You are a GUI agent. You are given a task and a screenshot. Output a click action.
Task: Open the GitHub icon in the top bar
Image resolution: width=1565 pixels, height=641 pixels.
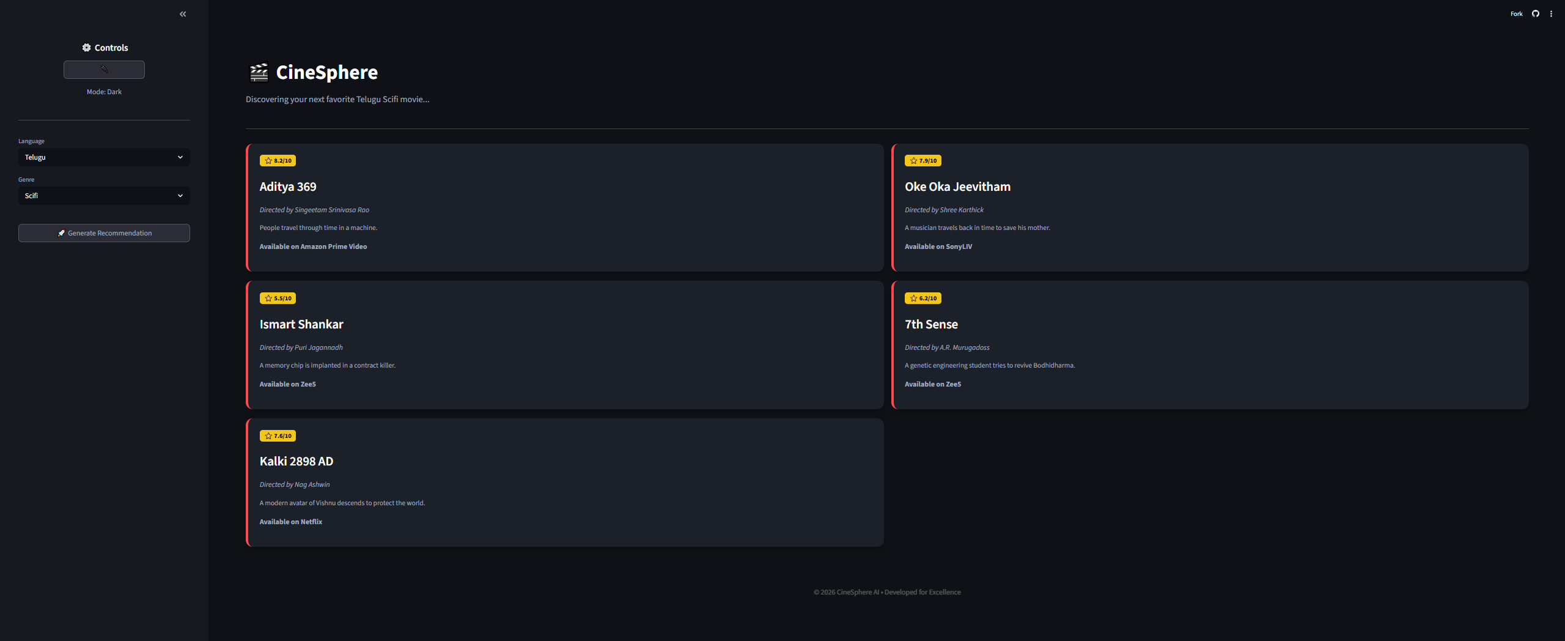tap(1536, 13)
